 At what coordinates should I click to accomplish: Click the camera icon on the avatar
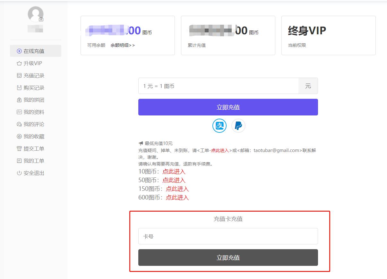coord(41,20)
